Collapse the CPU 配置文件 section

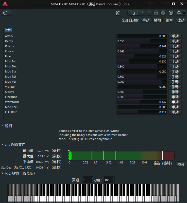pos(2,144)
